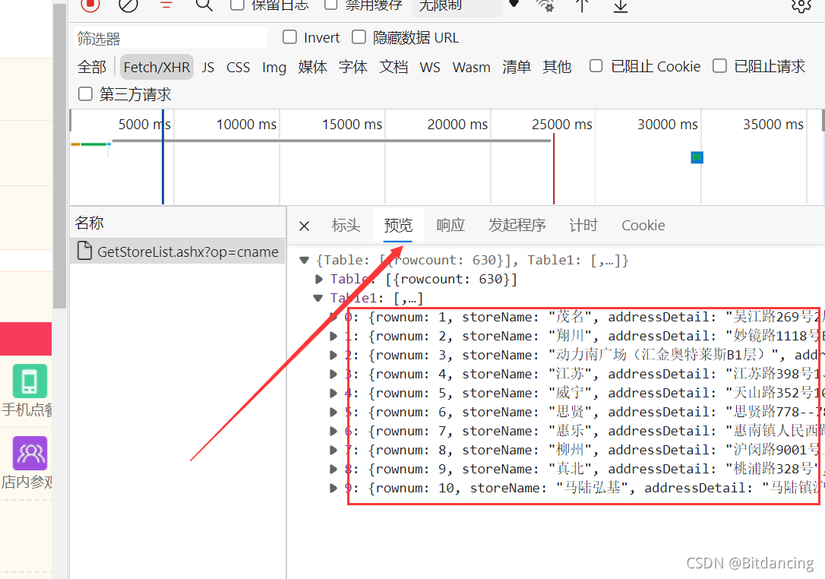Image resolution: width=825 pixels, height=579 pixels.
Task: Click the export HAR download arrow
Action: [621, 5]
